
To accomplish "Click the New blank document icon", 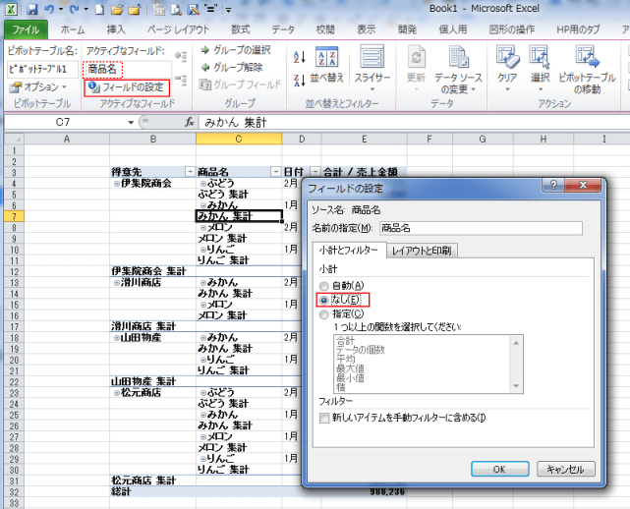I will coord(99,9).
